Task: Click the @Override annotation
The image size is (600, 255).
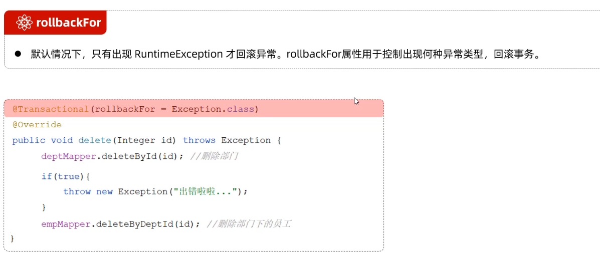Action: (37, 125)
